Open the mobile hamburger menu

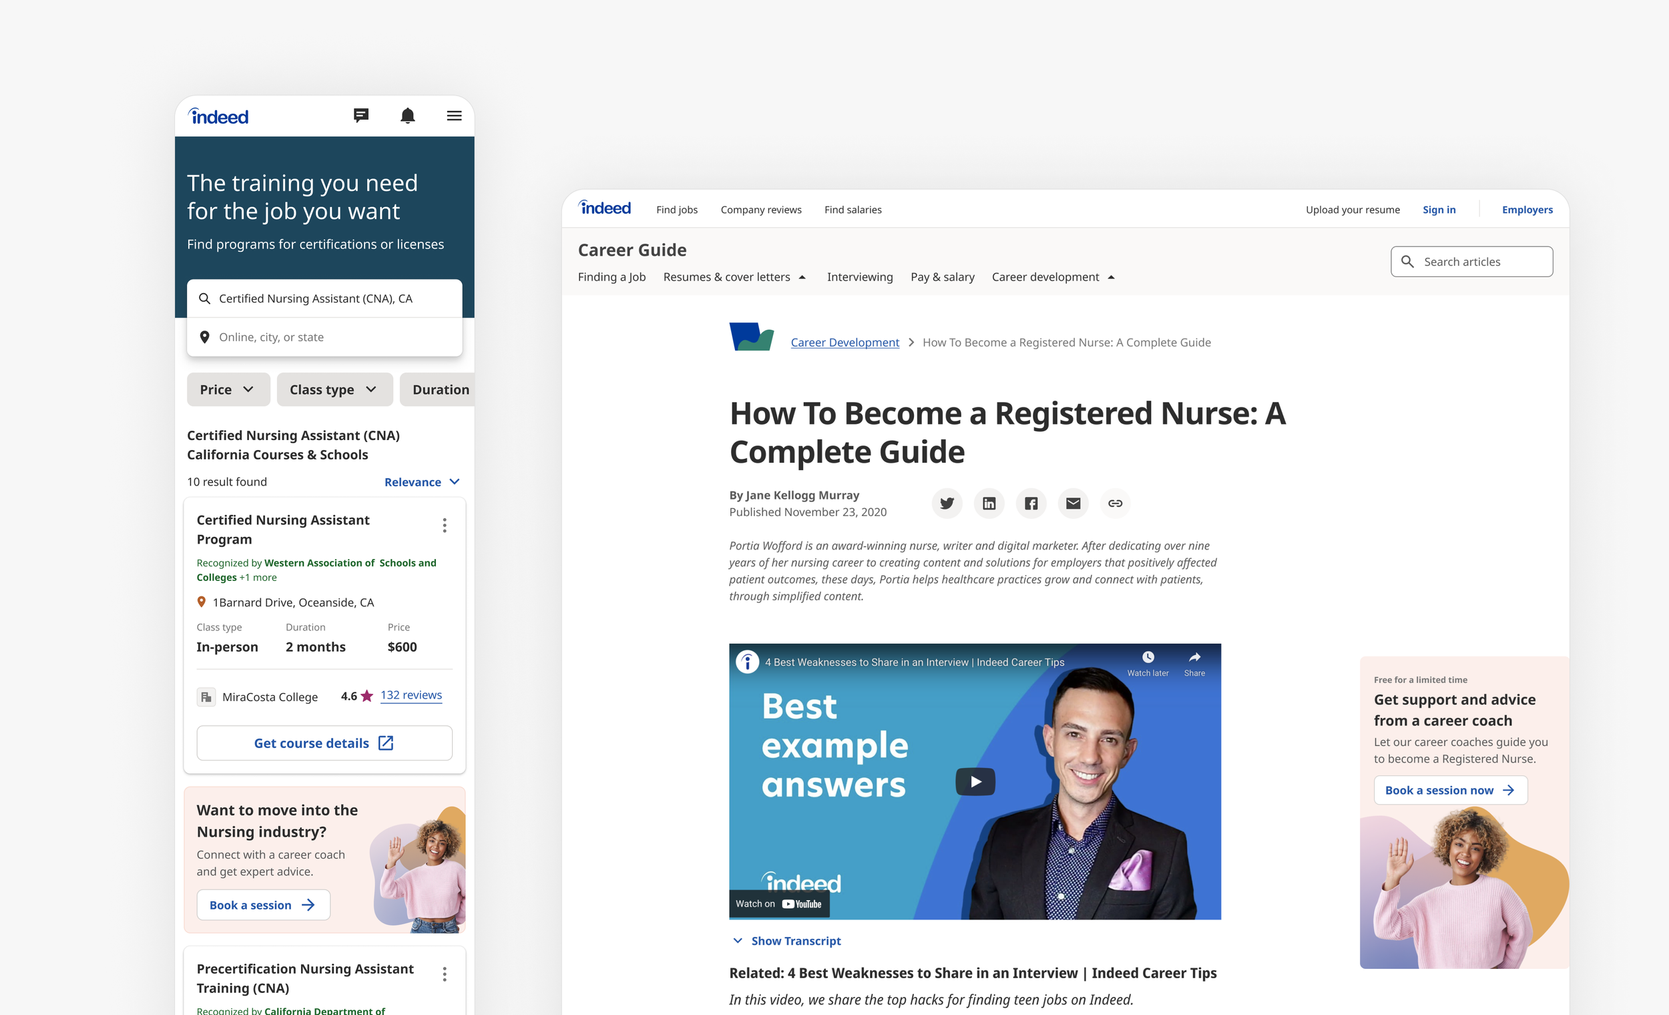(454, 116)
